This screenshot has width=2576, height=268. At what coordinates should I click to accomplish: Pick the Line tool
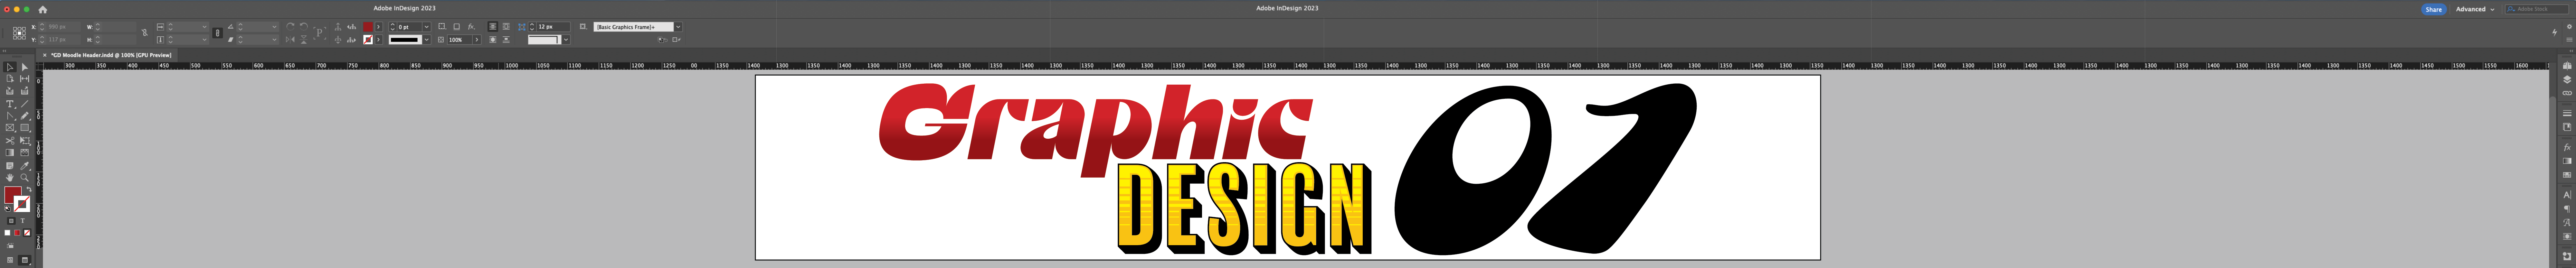coord(25,104)
